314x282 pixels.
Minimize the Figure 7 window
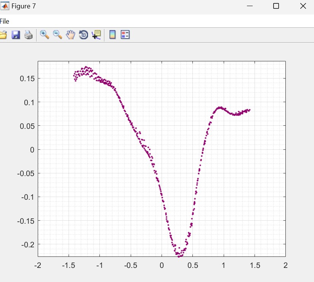(250, 6)
